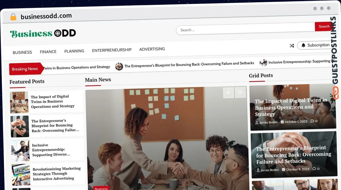Click the comment icon on Digital Twins grid card
Image resolution: width=341 pixels, height=190 pixels.
(x=312, y=121)
